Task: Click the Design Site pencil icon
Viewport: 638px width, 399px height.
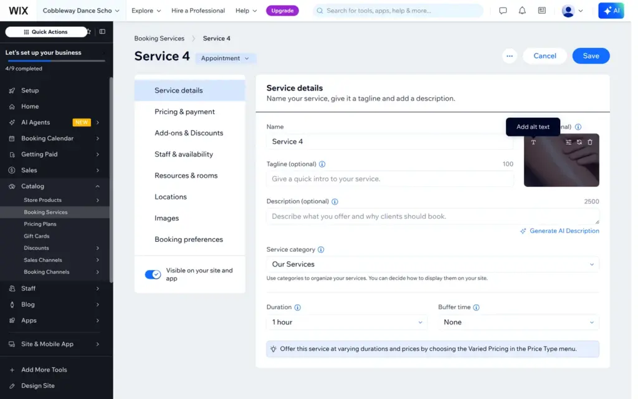Action: (x=12, y=386)
